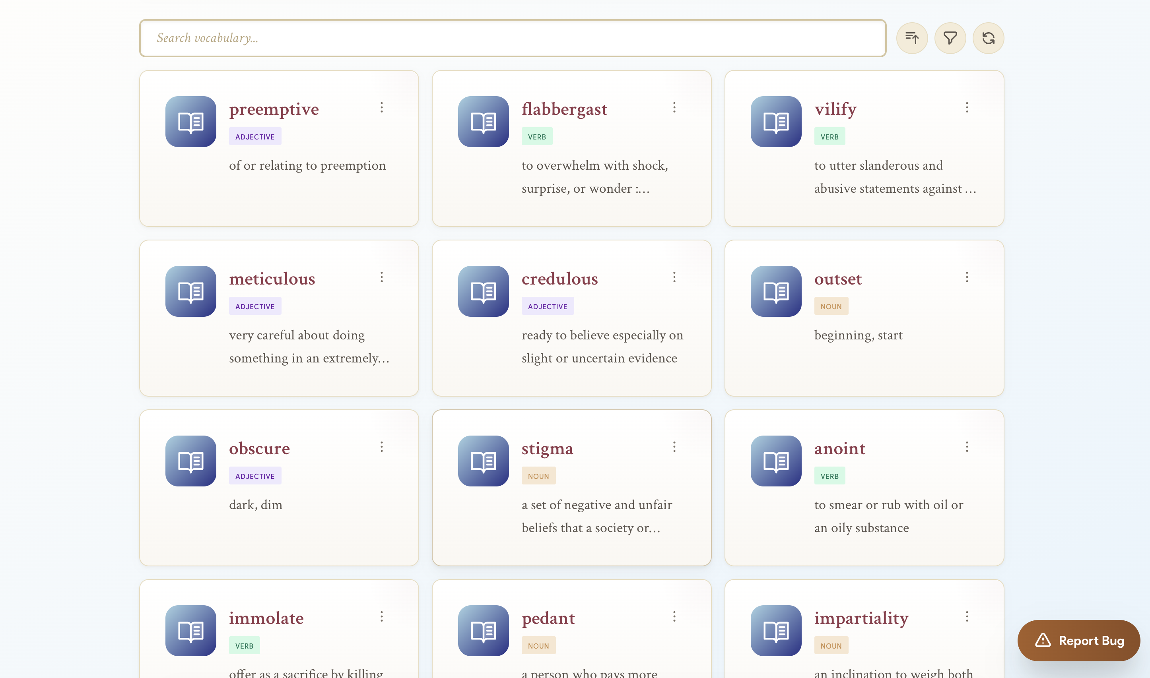Click the book icon on the stigma card
The height and width of the screenshot is (678, 1150).
483,461
